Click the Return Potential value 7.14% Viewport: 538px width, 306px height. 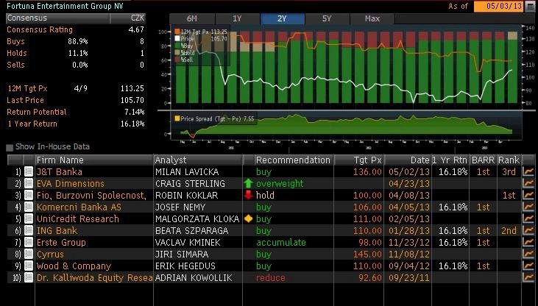(134, 112)
